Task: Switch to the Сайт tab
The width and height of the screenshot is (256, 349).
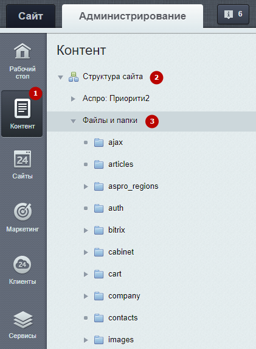Action: [30, 16]
